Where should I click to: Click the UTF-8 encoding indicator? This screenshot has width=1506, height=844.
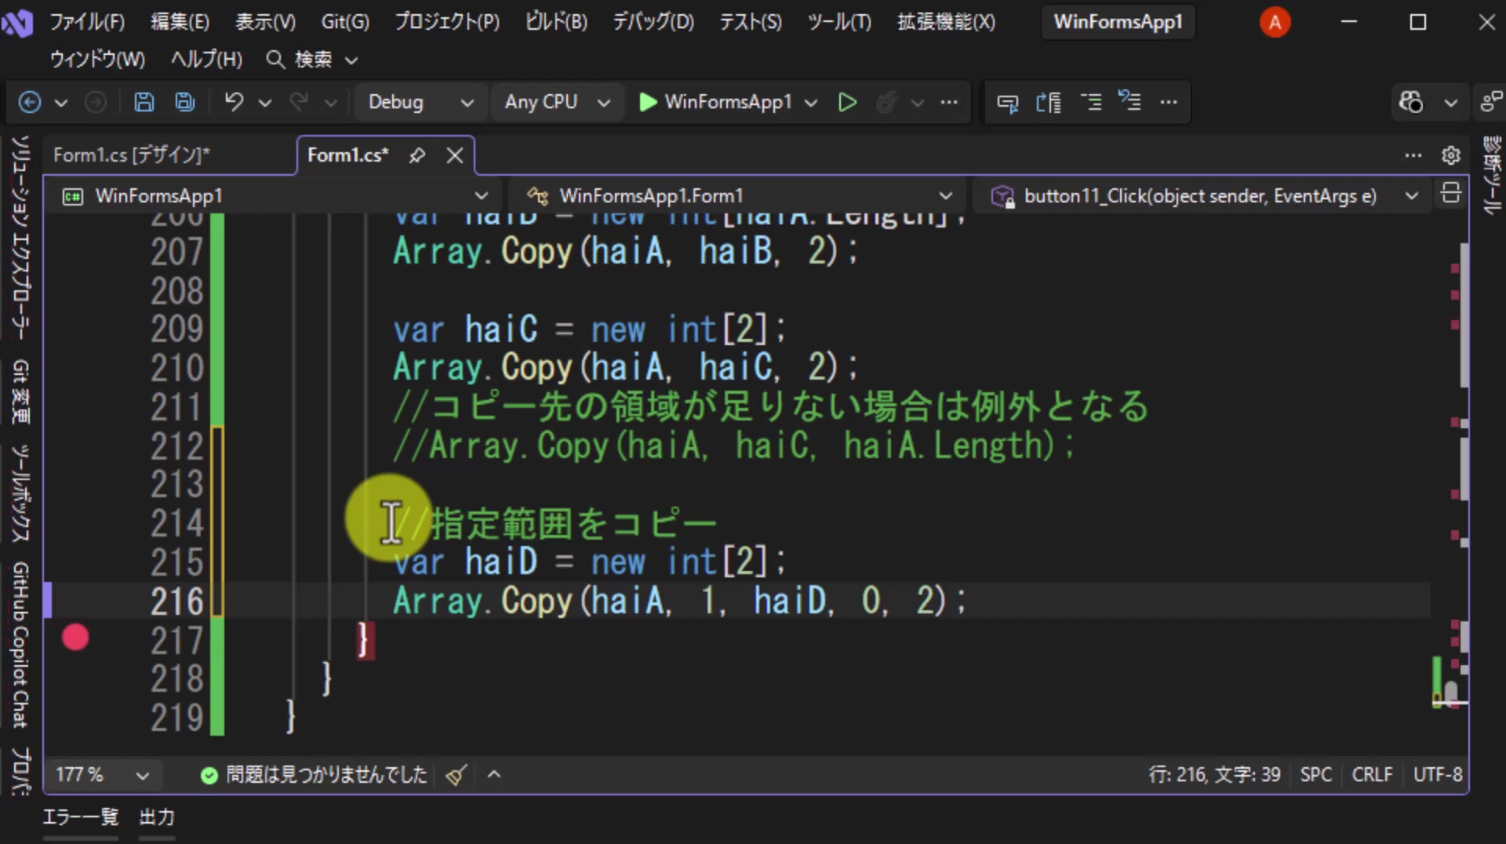(1437, 775)
